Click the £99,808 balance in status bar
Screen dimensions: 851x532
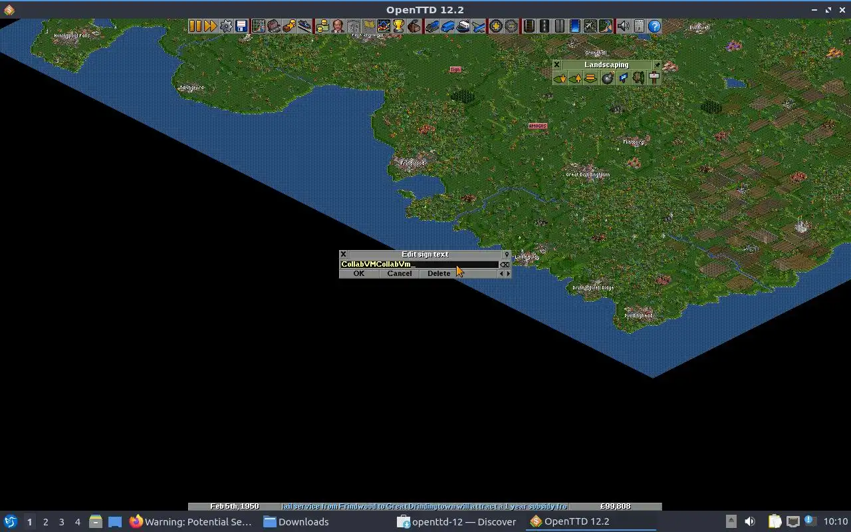point(615,506)
